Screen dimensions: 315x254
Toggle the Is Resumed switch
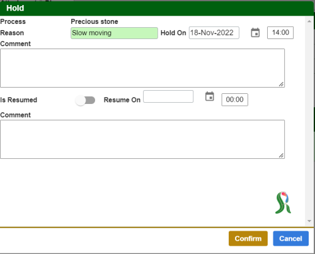pos(85,100)
